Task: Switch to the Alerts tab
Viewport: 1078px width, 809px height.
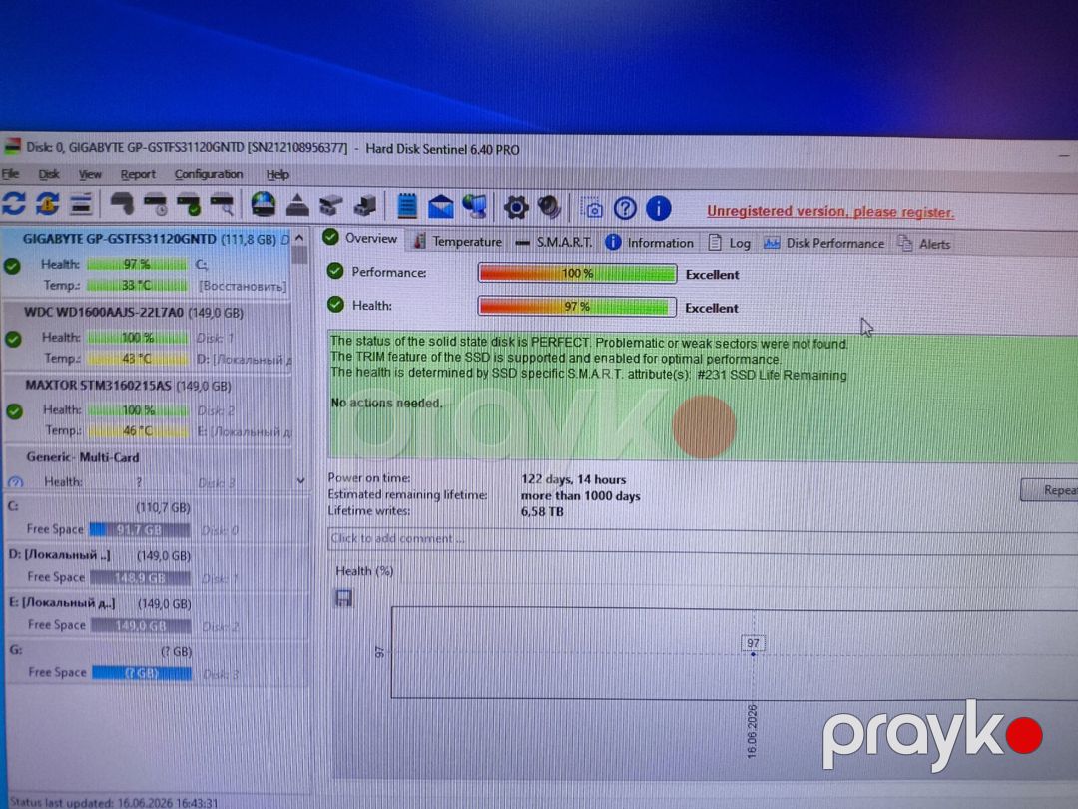Action: pos(924,244)
